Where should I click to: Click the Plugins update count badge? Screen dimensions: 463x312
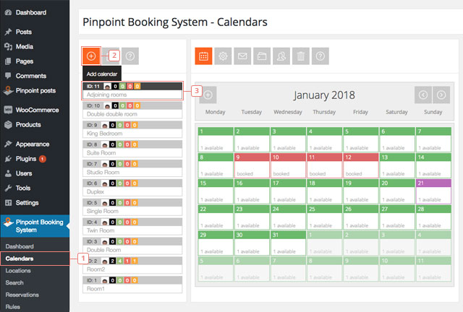click(x=43, y=159)
